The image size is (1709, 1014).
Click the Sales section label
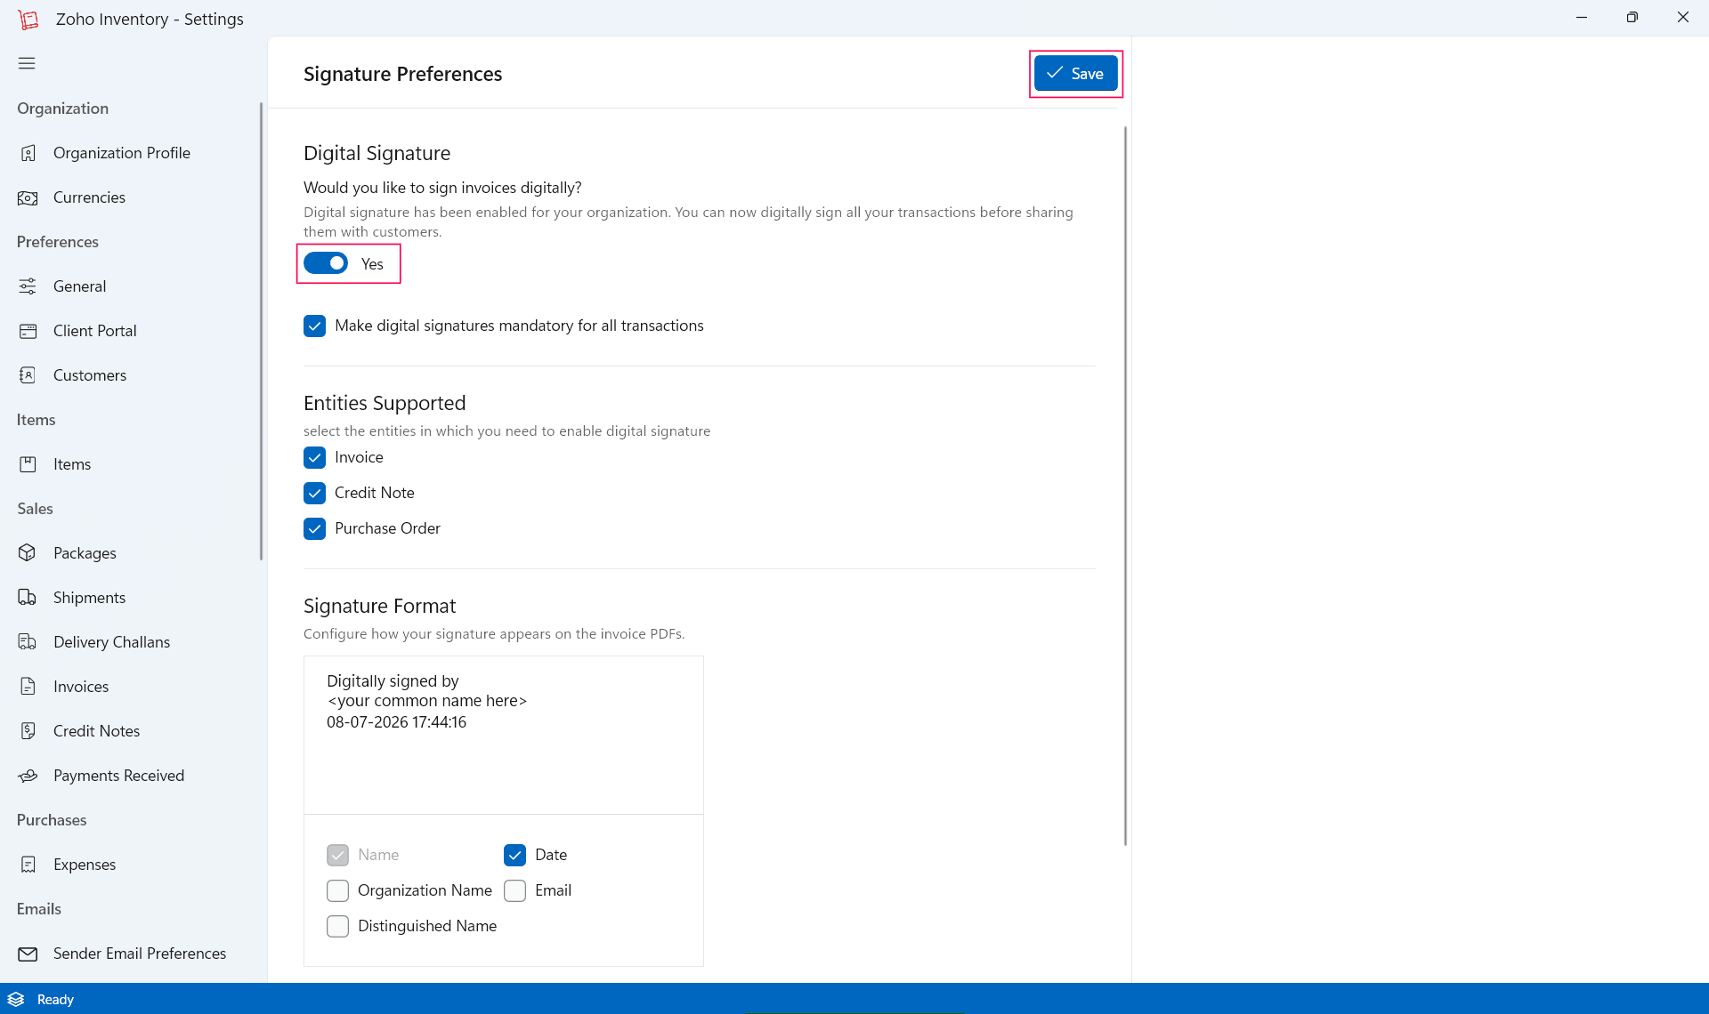[35, 509]
